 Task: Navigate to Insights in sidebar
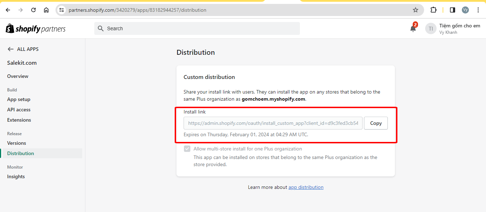point(16,176)
